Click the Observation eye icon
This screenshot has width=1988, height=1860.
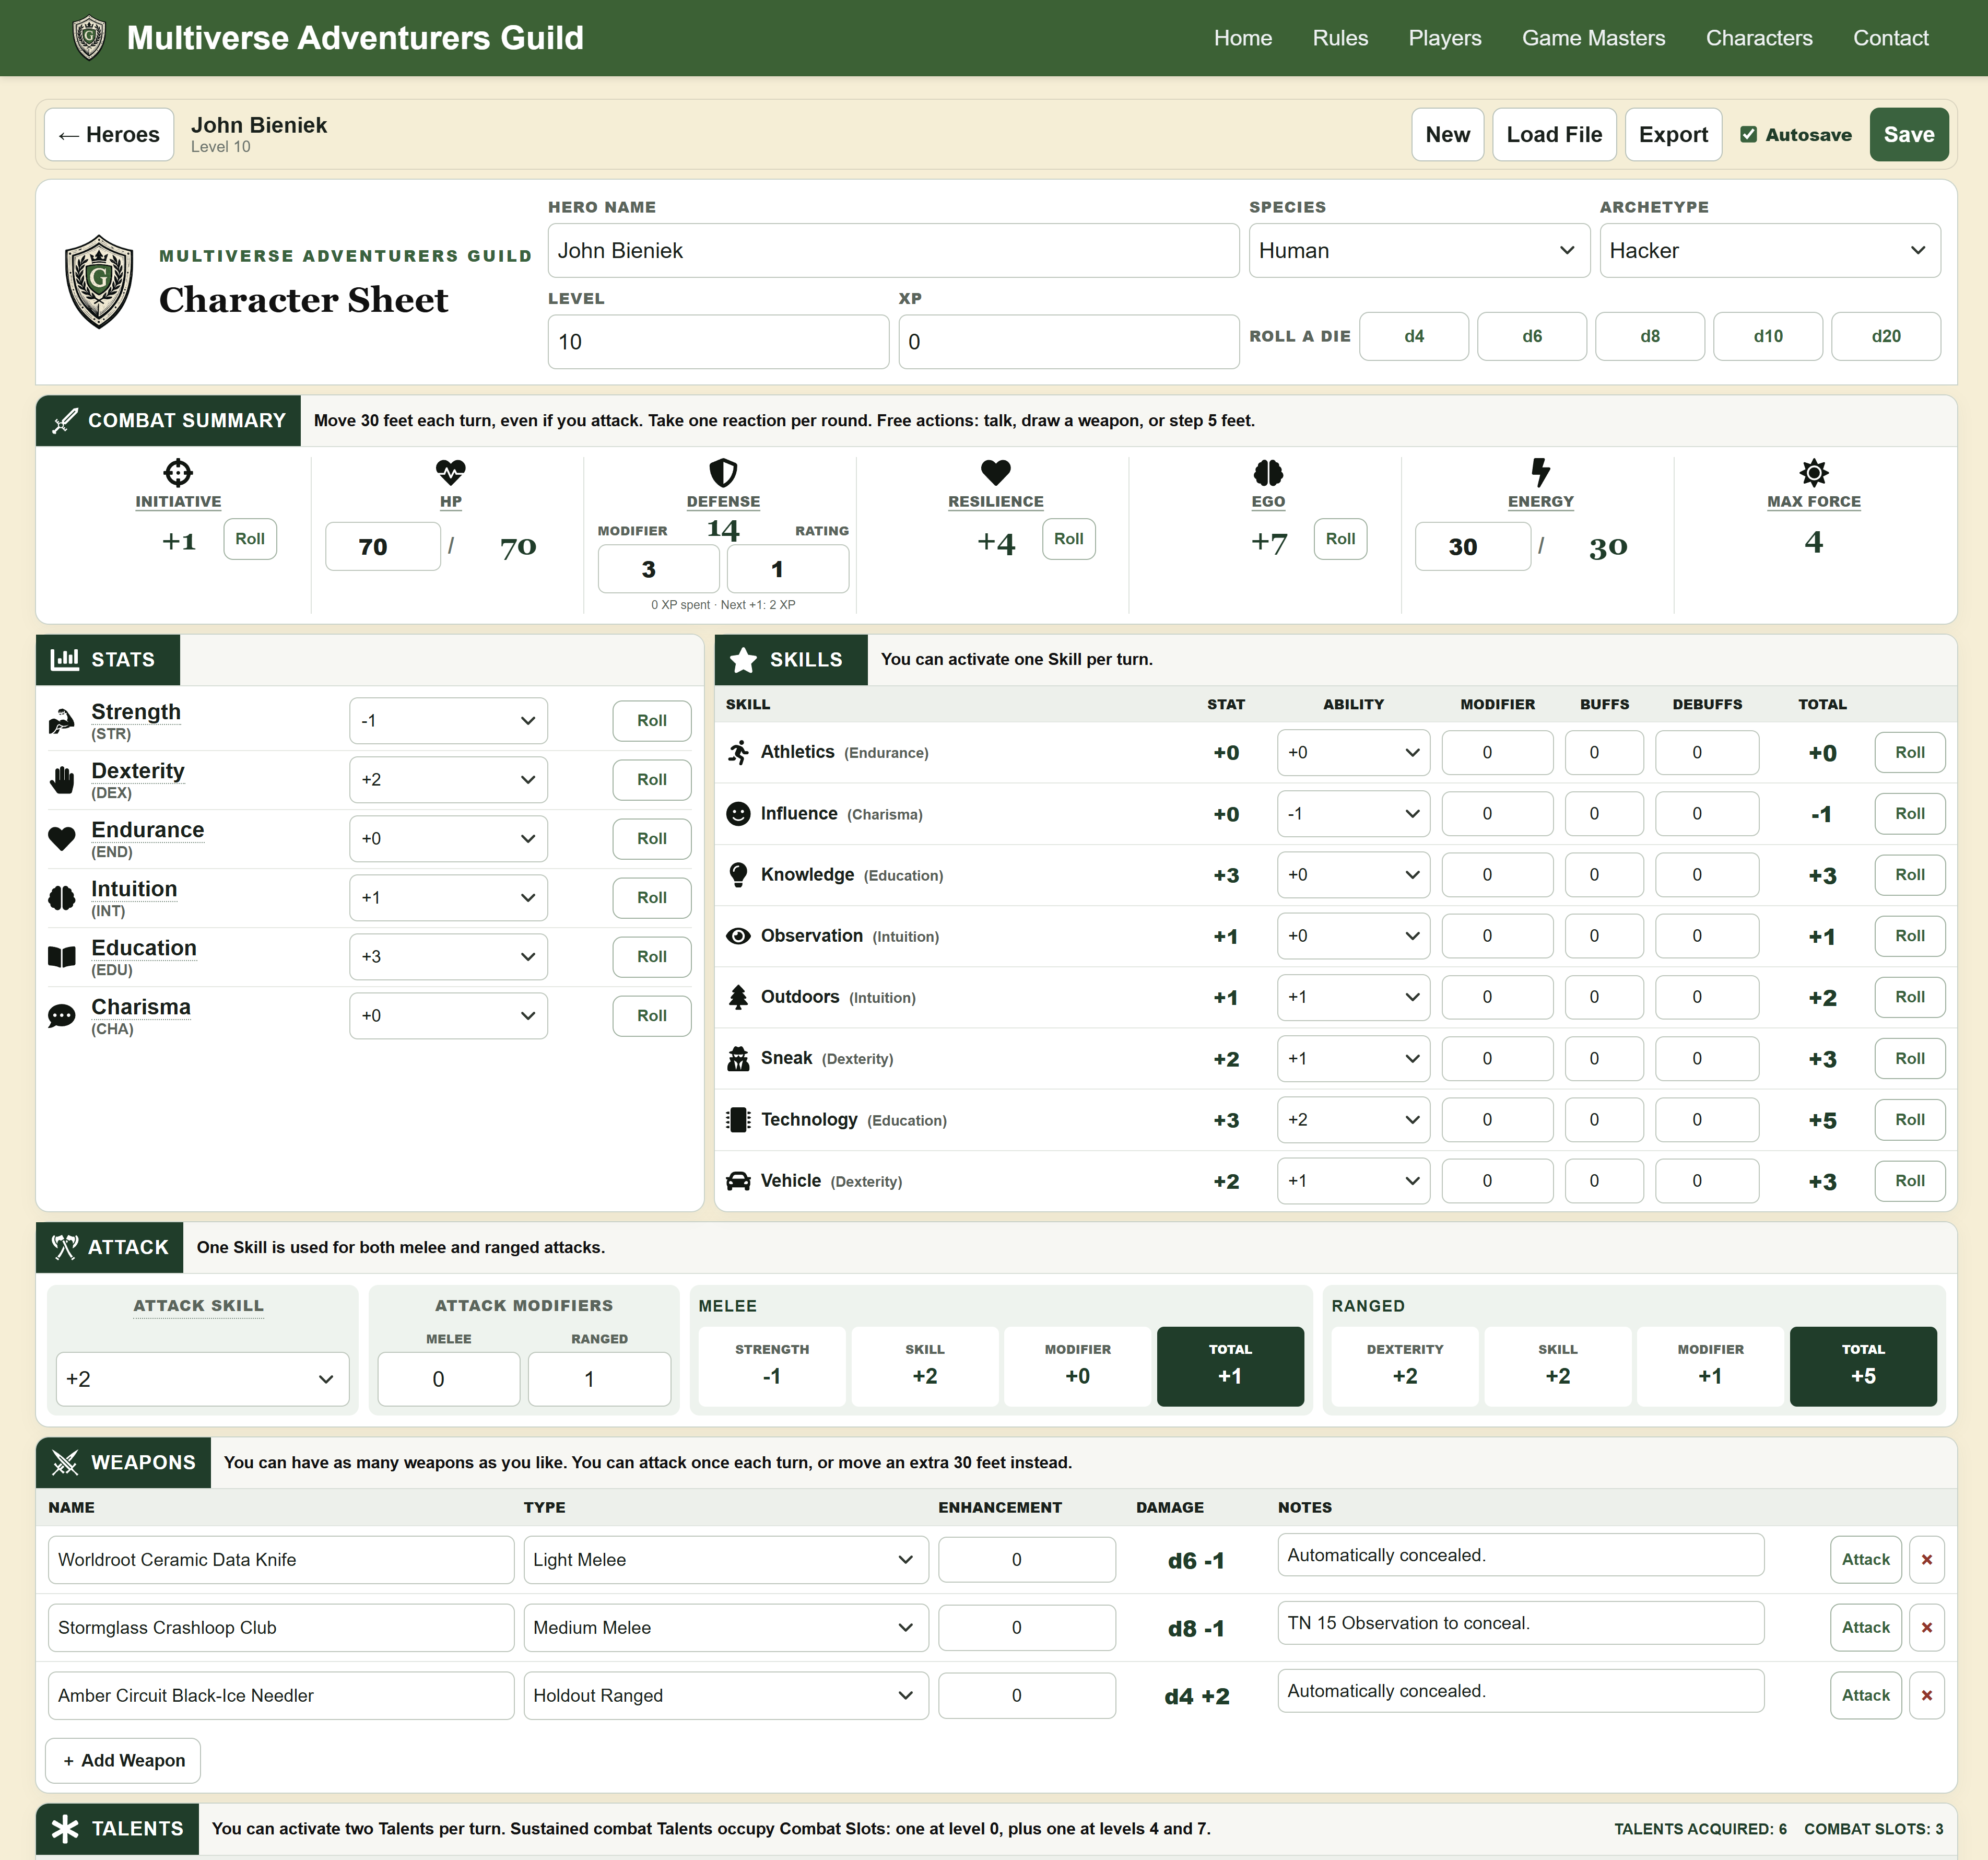pos(738,936)
